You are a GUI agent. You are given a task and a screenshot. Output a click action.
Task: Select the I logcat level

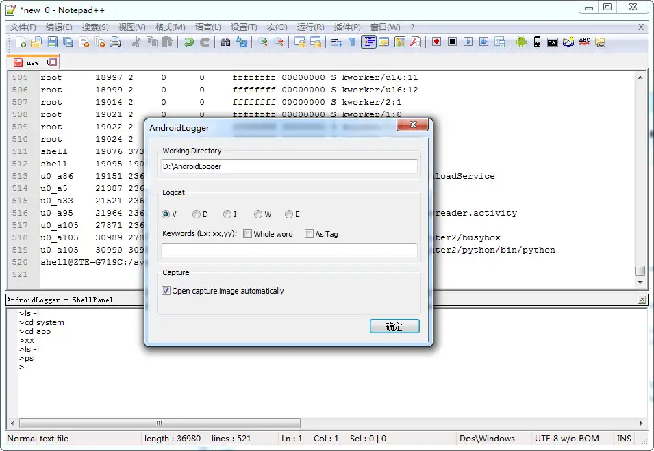(x=227, y=214)
